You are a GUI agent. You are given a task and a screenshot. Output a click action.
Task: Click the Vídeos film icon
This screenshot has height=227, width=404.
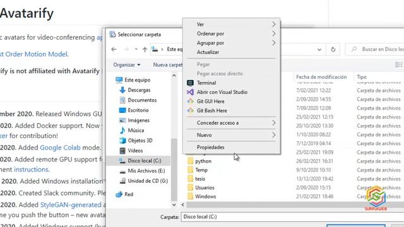(122, 151)
